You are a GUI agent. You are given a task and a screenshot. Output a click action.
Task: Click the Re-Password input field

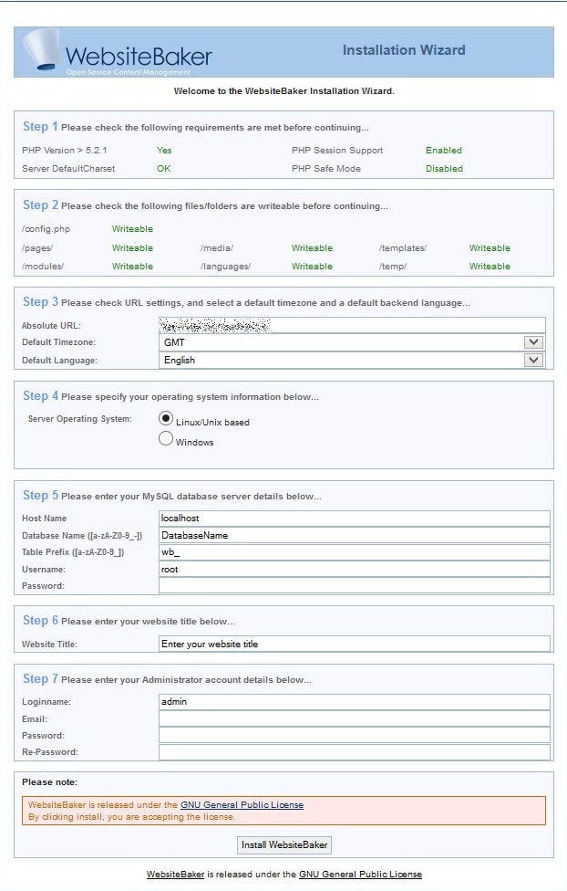coord(355,752)
